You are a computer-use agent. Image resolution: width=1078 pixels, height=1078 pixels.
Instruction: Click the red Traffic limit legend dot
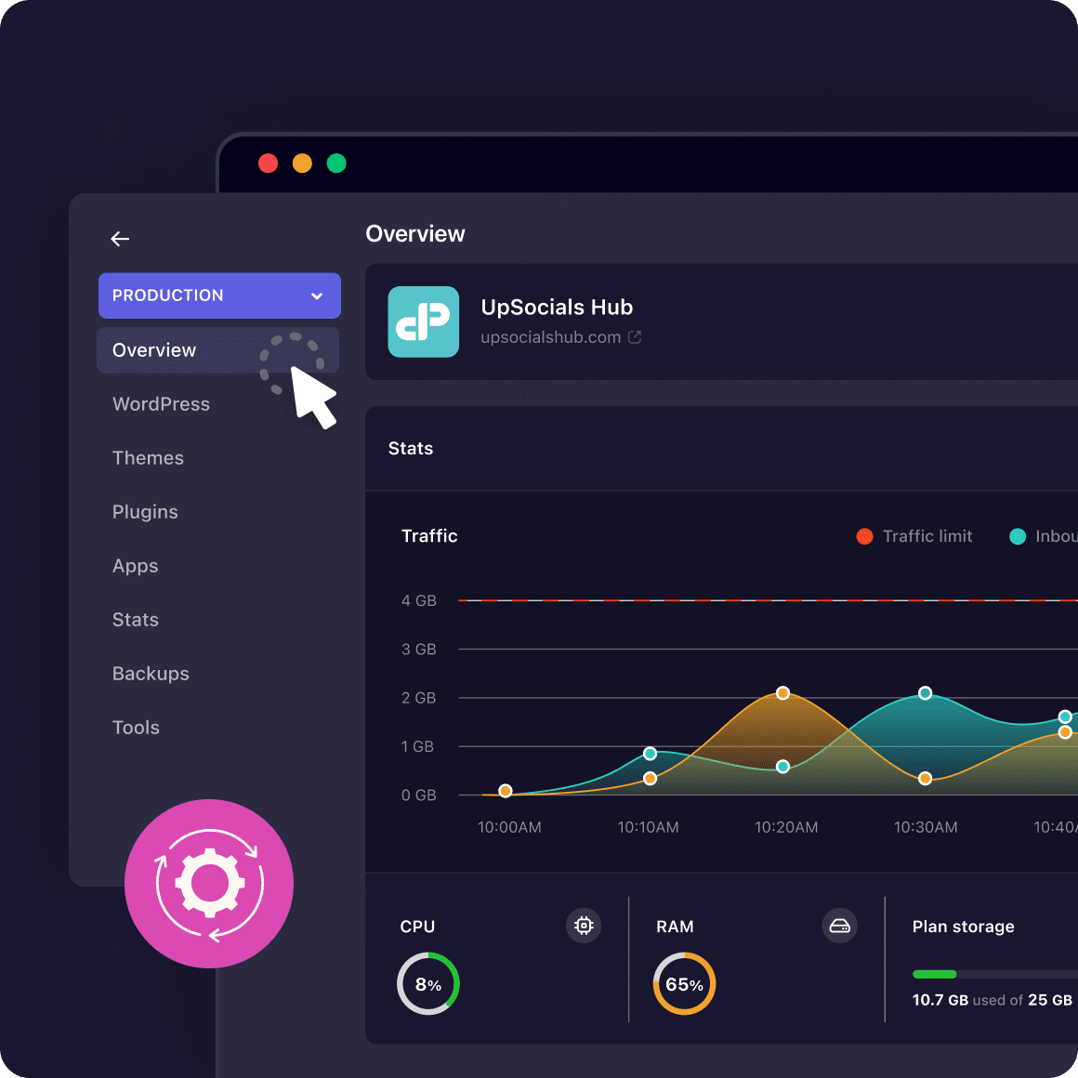865,536
